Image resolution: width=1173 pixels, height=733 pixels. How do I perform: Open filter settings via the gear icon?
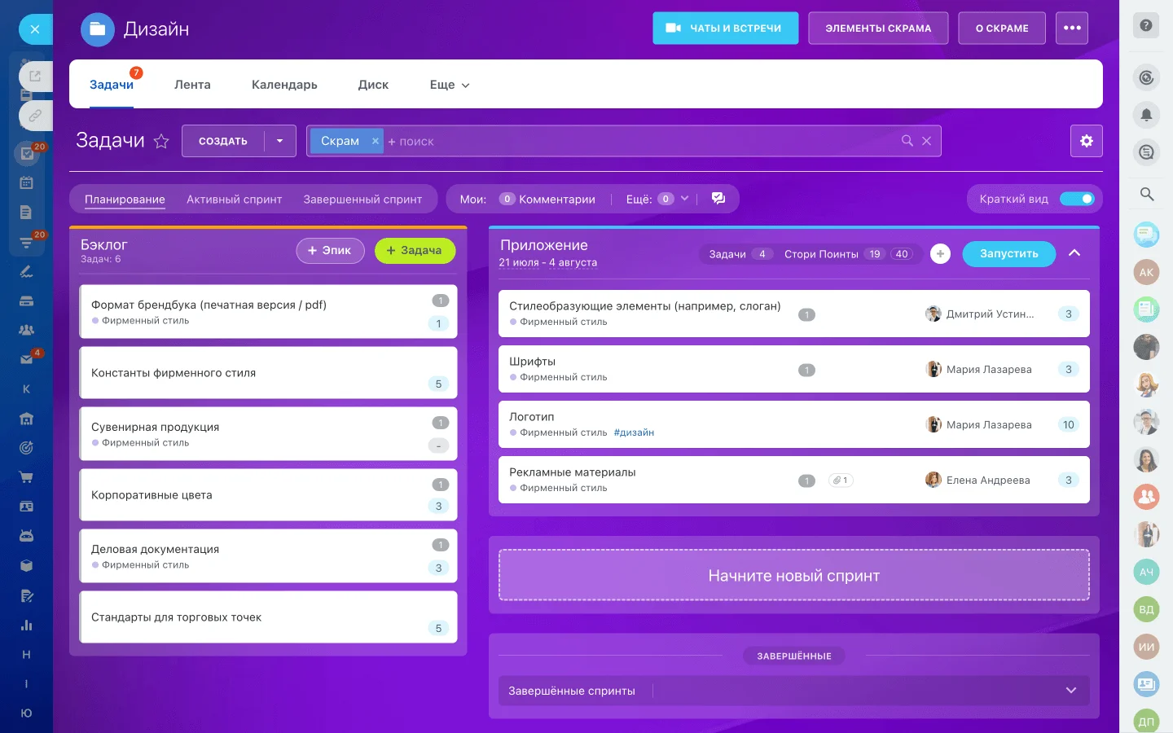tap(1086, 140)
